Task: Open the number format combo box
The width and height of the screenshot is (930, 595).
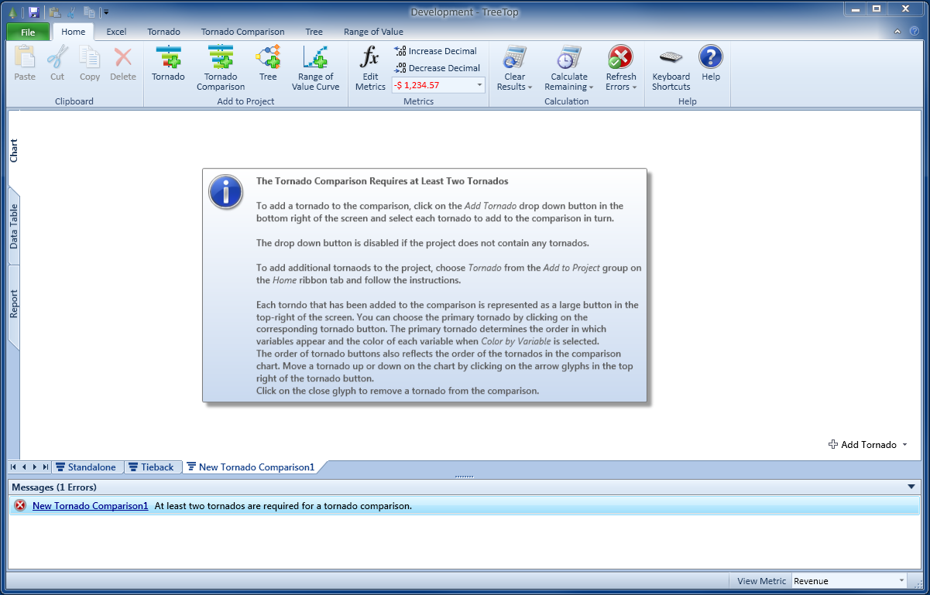Action: (479, 85)
